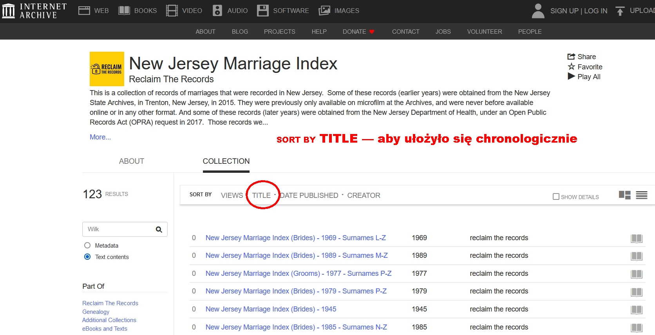The height and width of the screenshot is (335, 655).
Task: Click the Log In link
Action: pos(595,11)
